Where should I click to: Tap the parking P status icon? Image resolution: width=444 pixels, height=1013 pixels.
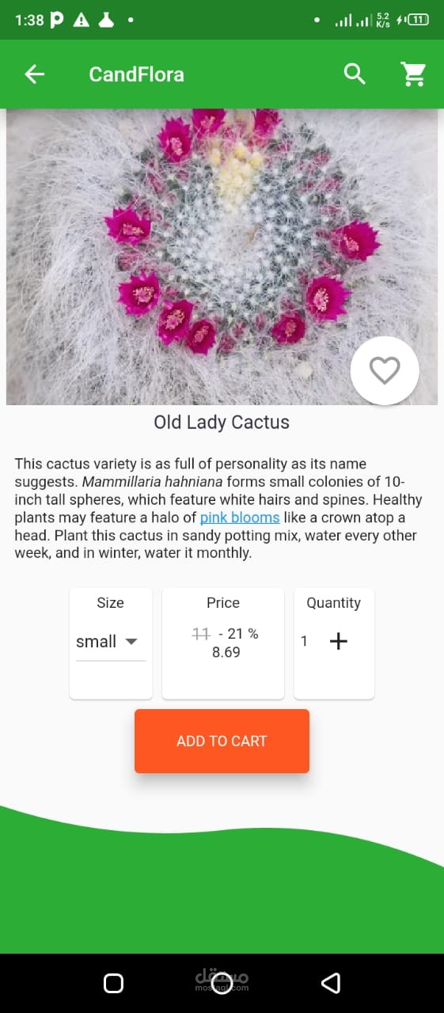pos(57,20)
